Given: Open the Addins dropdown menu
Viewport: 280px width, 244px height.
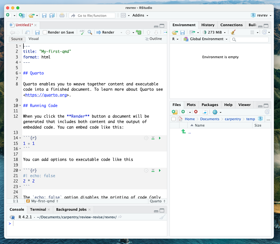Looking at the screenshot, I should 140,15.
